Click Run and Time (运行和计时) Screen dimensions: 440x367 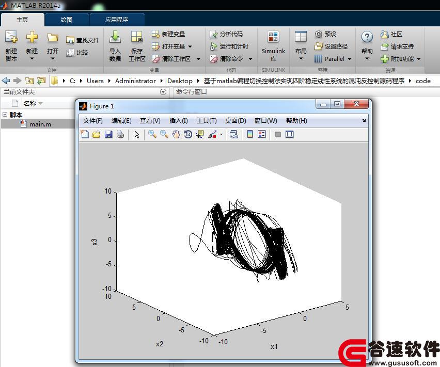[x=229, y=46]
